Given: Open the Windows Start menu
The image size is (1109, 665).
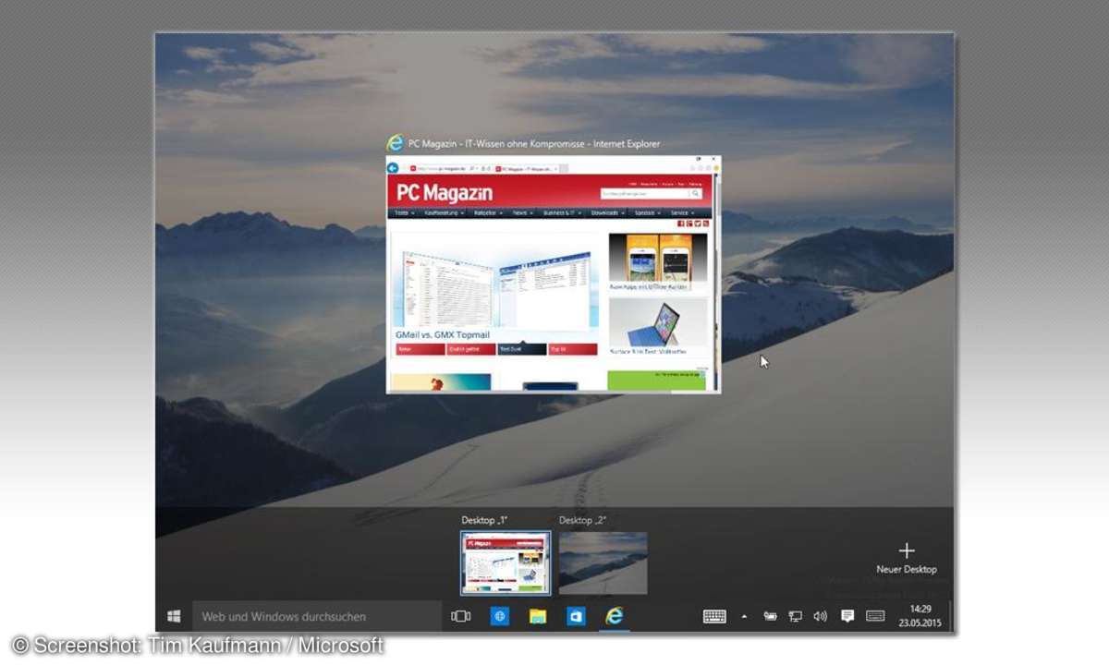Looking at the screenshot, I should (x=174, y=616).
